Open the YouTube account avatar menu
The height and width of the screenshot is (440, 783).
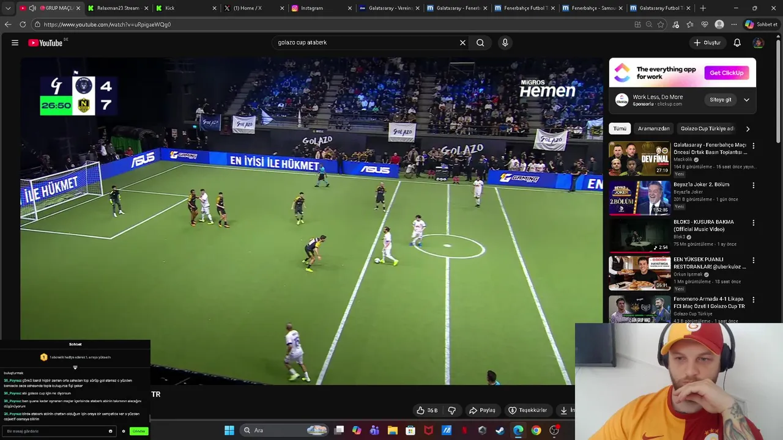point(759,43)
